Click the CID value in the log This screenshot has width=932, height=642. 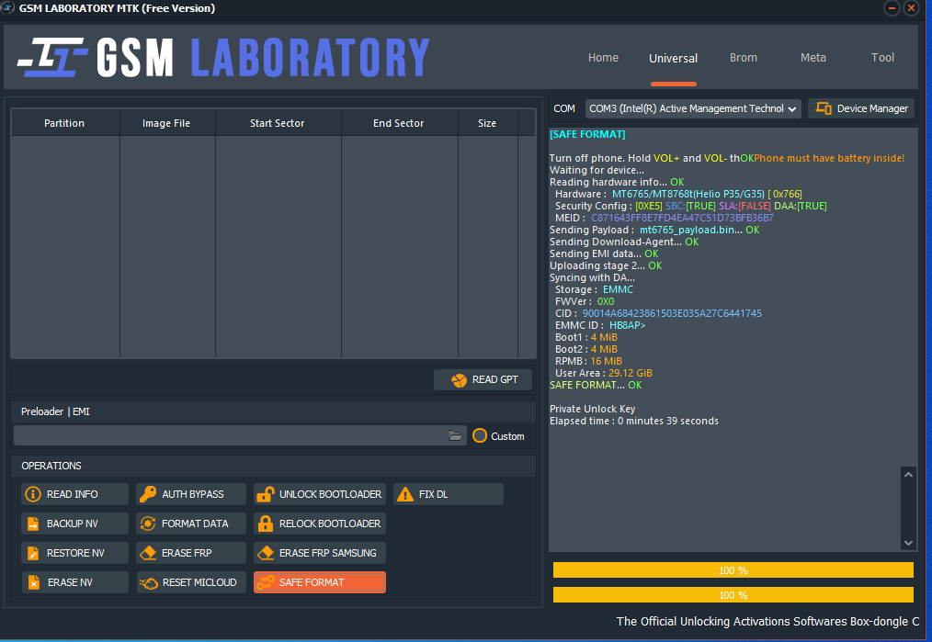click(x=672, y=313)
